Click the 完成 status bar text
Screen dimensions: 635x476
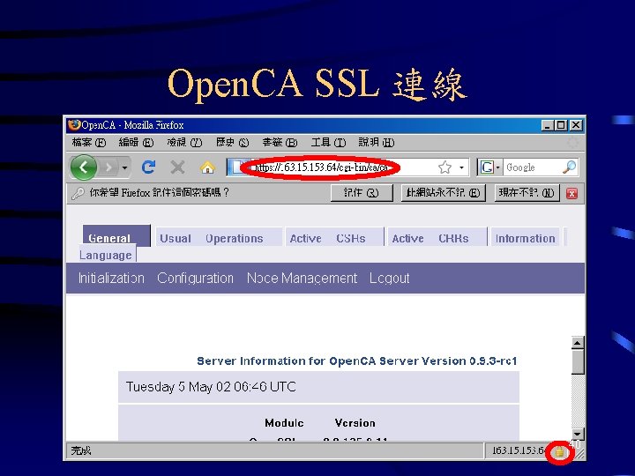click(x=81, y=450)
